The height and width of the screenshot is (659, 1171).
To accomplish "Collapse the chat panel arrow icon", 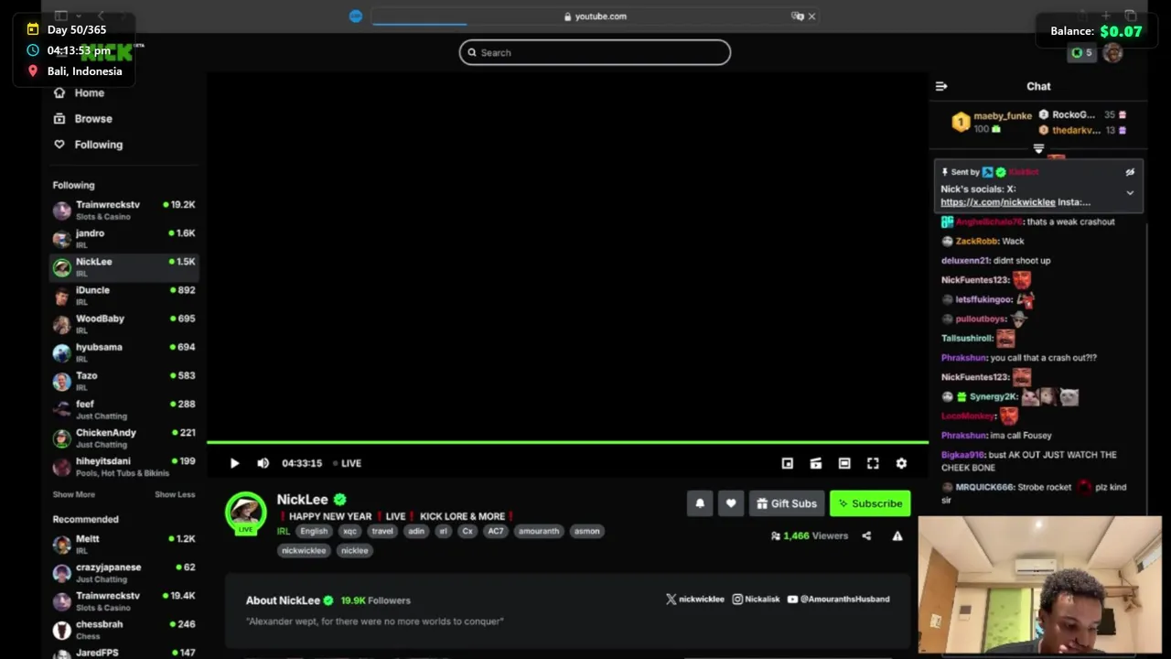I will point(941,86).
